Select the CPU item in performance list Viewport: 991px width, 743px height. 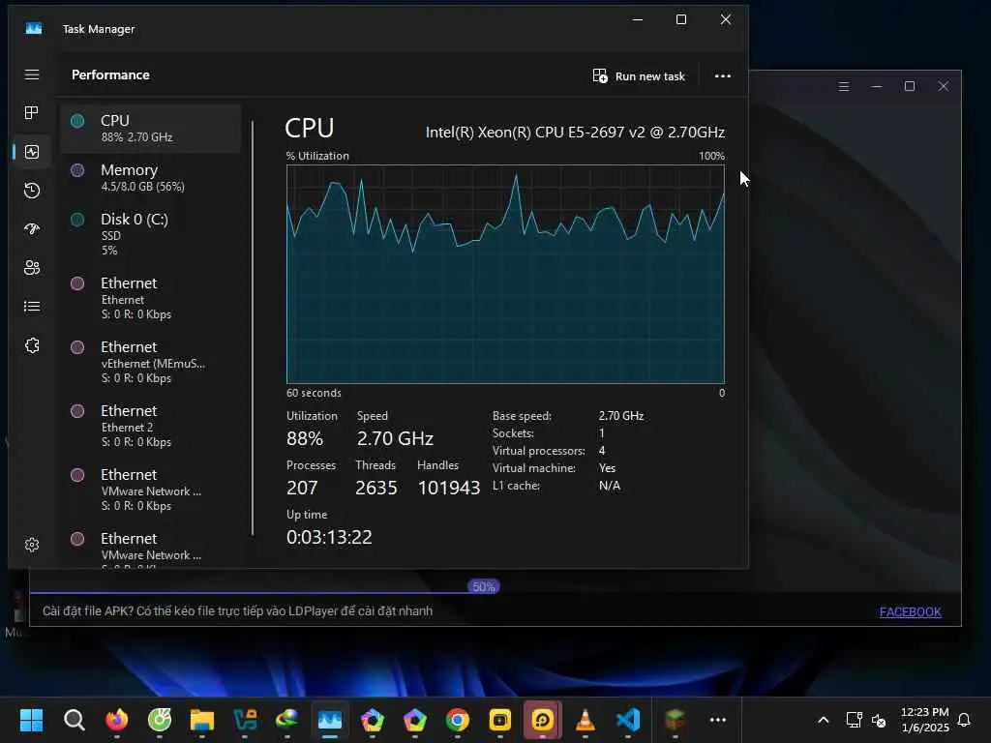pos(150,129)
